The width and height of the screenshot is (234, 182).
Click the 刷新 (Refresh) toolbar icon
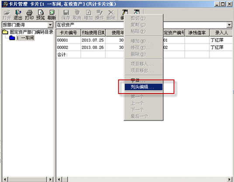[52, 14]
